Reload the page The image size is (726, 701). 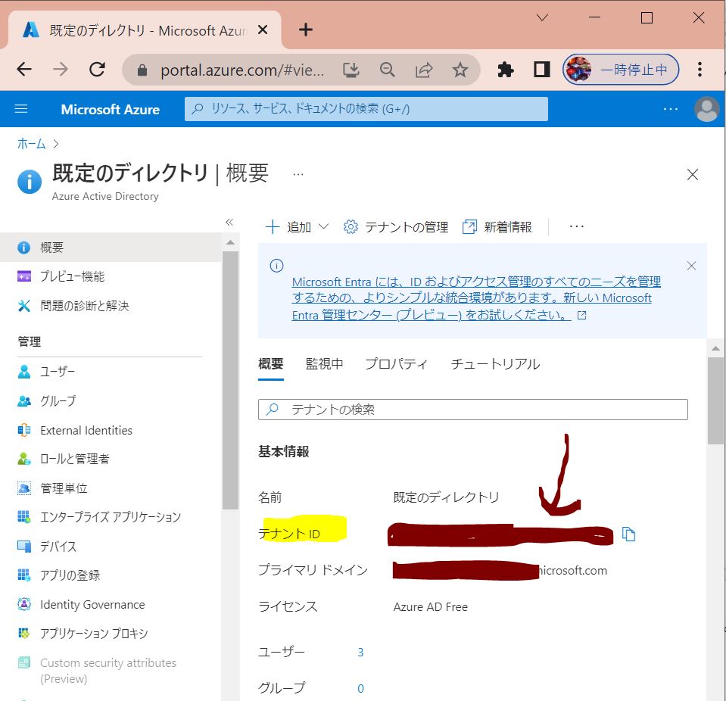coord(97,70)
